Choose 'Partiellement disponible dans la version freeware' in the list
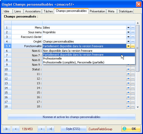The width and height of the screenshot is (143, 134). 89,55
